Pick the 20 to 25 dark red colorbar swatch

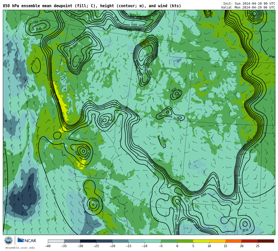(x=250, y=241)
